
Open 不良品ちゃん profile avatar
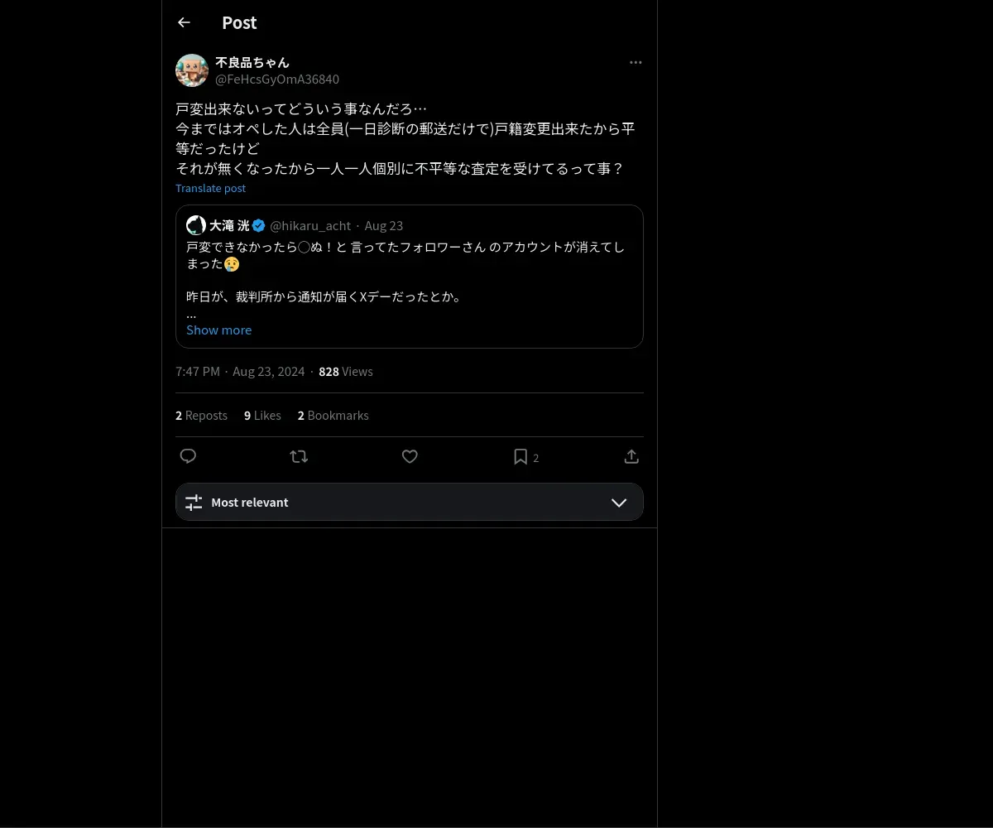point(192,70)
